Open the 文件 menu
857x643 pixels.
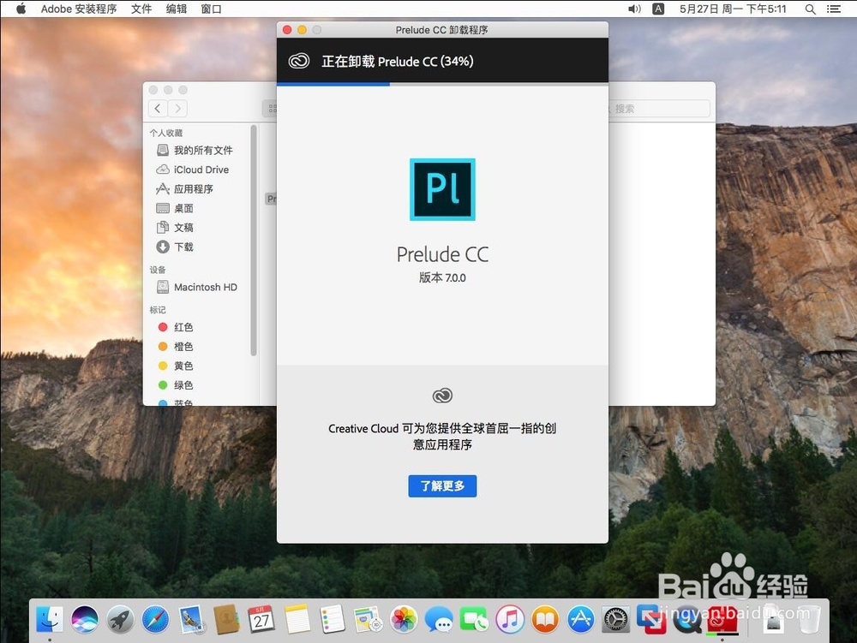(141, 9)
